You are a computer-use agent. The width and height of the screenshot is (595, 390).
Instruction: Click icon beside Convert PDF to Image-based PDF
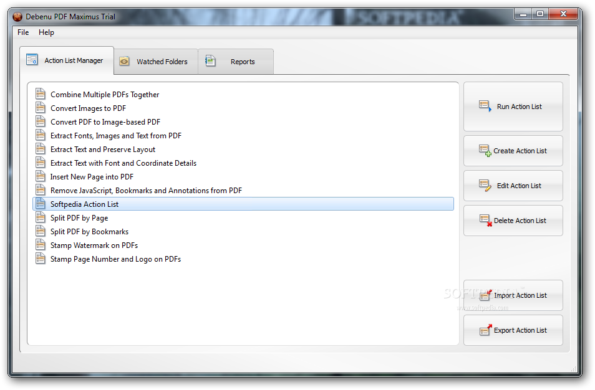[x=40, y=121]
